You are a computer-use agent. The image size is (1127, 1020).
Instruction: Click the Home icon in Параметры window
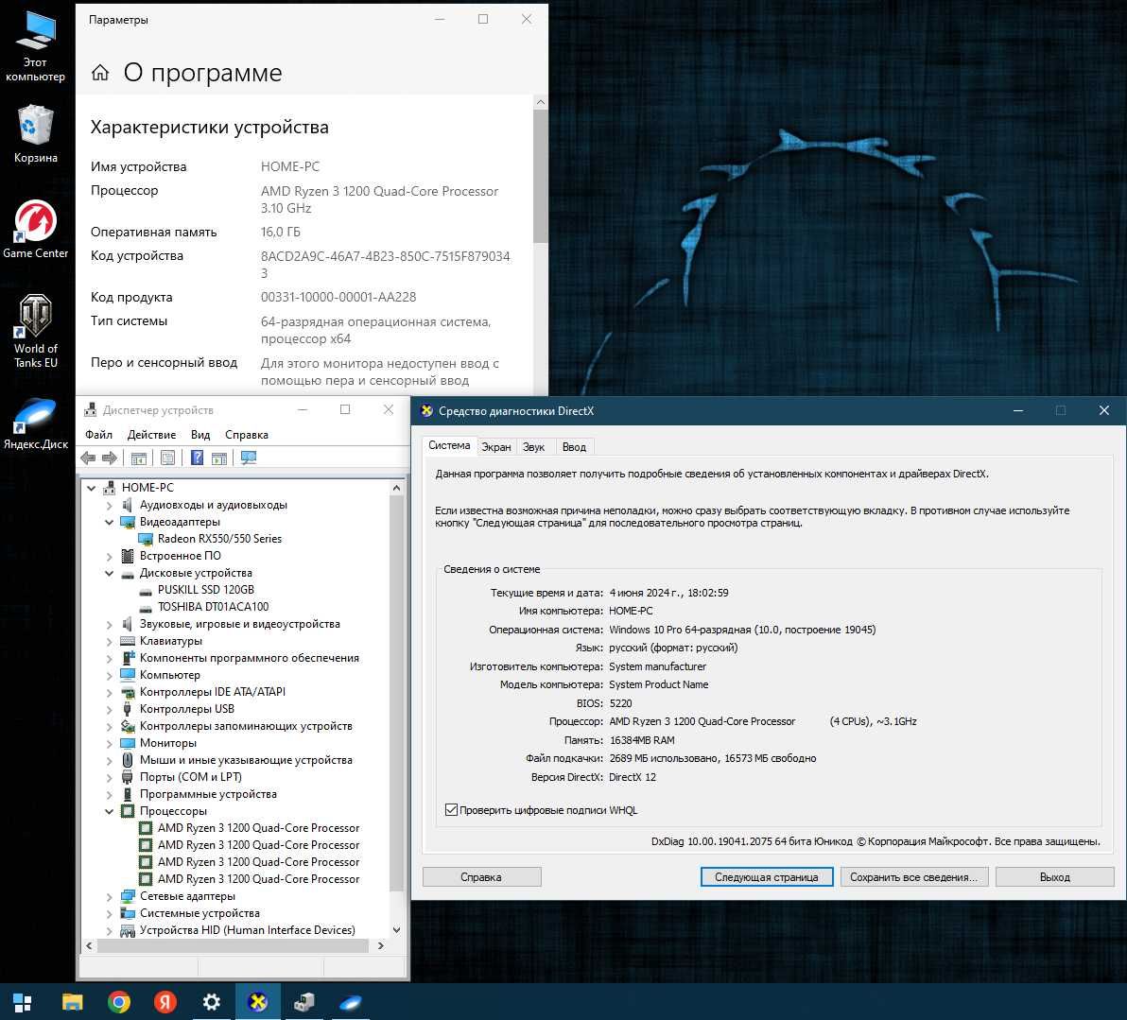(100, 73)
